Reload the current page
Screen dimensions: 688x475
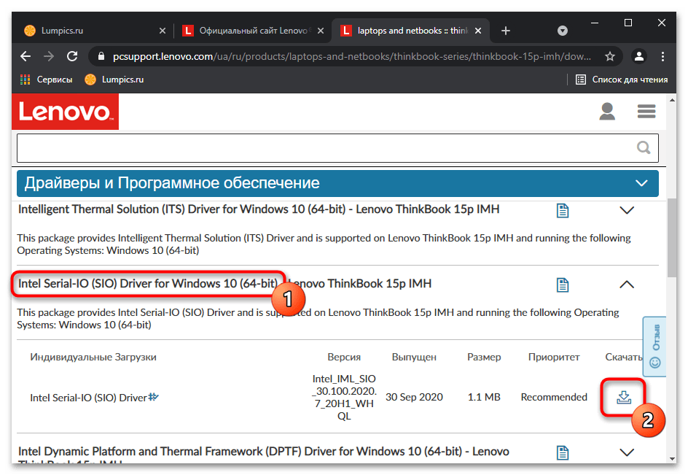[72, 56]
